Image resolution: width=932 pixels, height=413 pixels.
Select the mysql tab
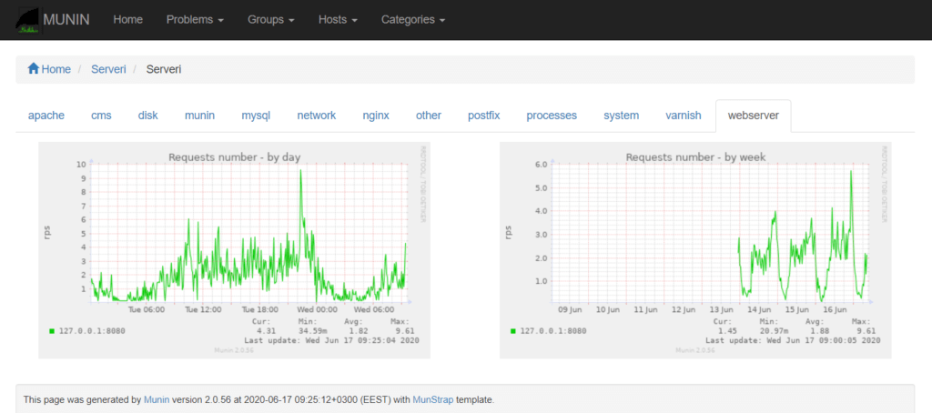click(x=256, y=116)
